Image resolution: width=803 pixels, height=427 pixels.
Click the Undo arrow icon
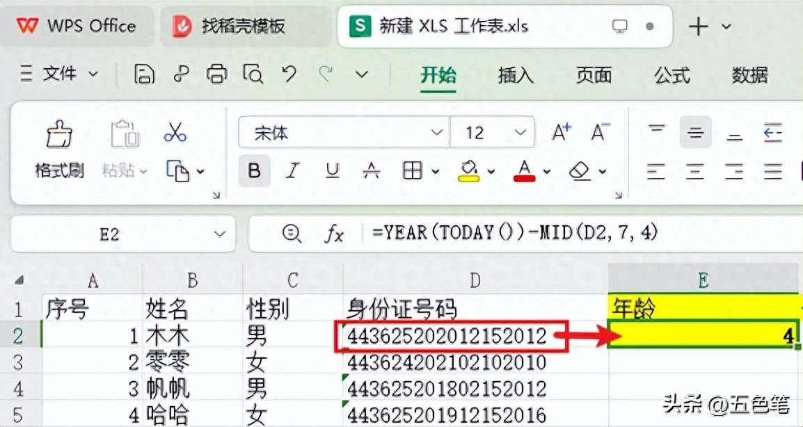click(x=289, y=74)
